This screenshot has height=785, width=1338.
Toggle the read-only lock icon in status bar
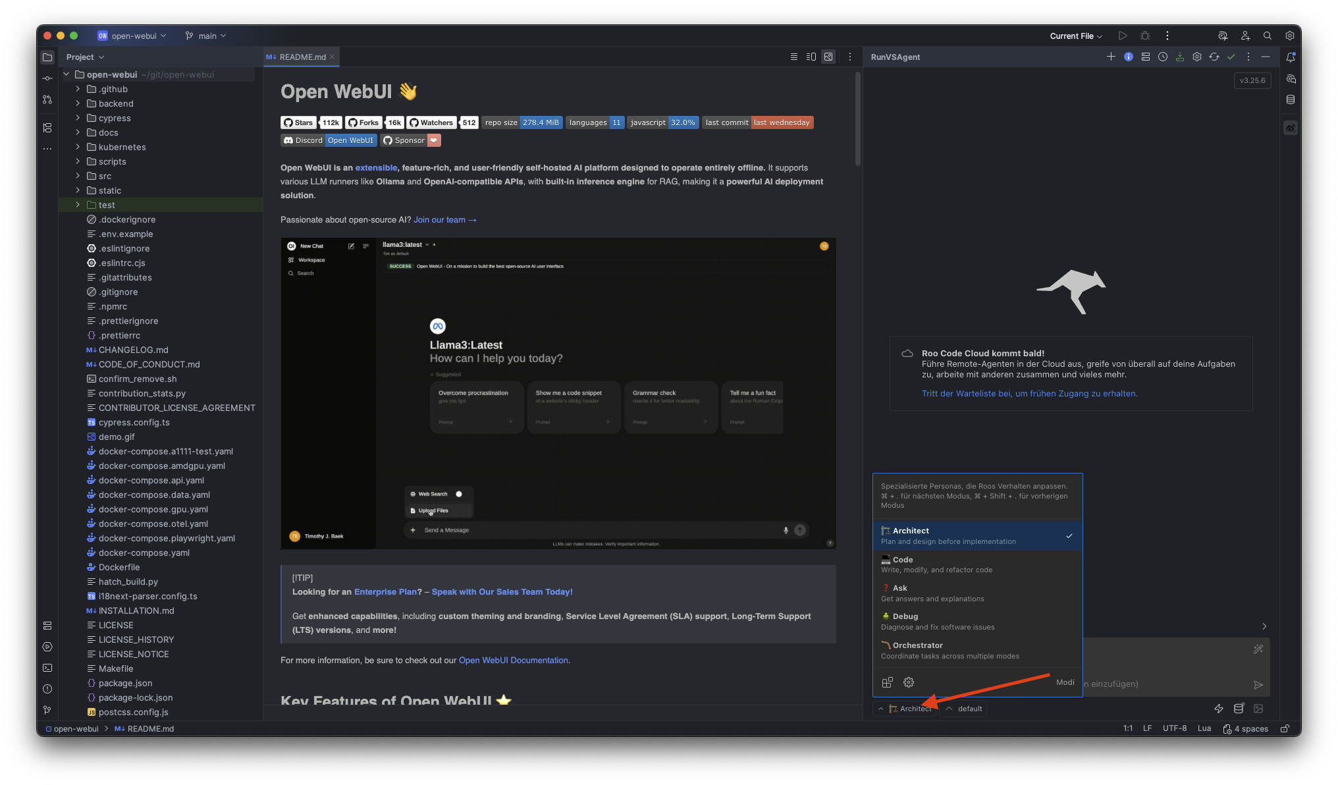(1285, 728)
